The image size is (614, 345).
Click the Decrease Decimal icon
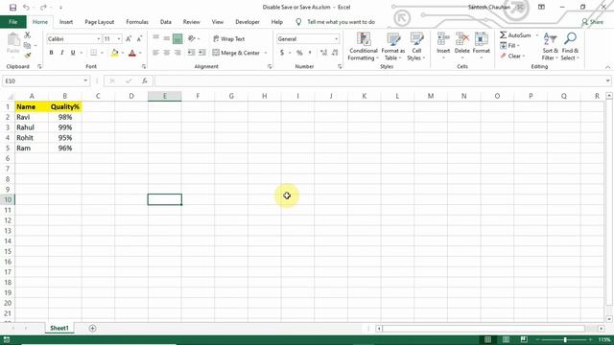pyautogui.click(x=335, y=53)
